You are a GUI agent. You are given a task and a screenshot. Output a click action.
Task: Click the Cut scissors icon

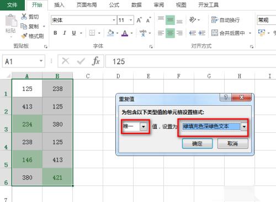pyautogui.click(x=24, y=17)
